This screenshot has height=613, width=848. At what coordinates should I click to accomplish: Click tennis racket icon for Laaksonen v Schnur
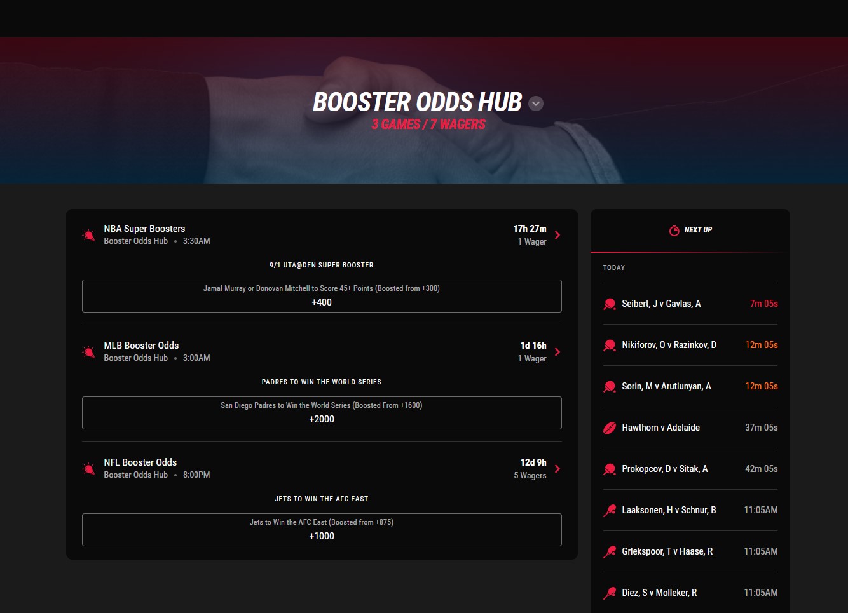click(x=610, y=510)
